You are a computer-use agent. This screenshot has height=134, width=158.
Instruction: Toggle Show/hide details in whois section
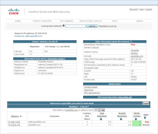(56, 59)
